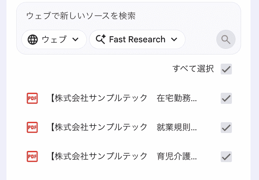Screen dimensions: 259x180
Task: Open the Fast Research mode dropdown
Action: 137,39
